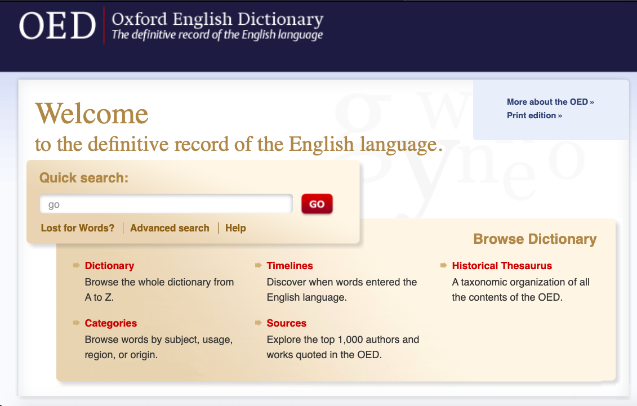Click the OED logo in the header
This screenshot has width=637, height=406.
[x=57, y=25]
